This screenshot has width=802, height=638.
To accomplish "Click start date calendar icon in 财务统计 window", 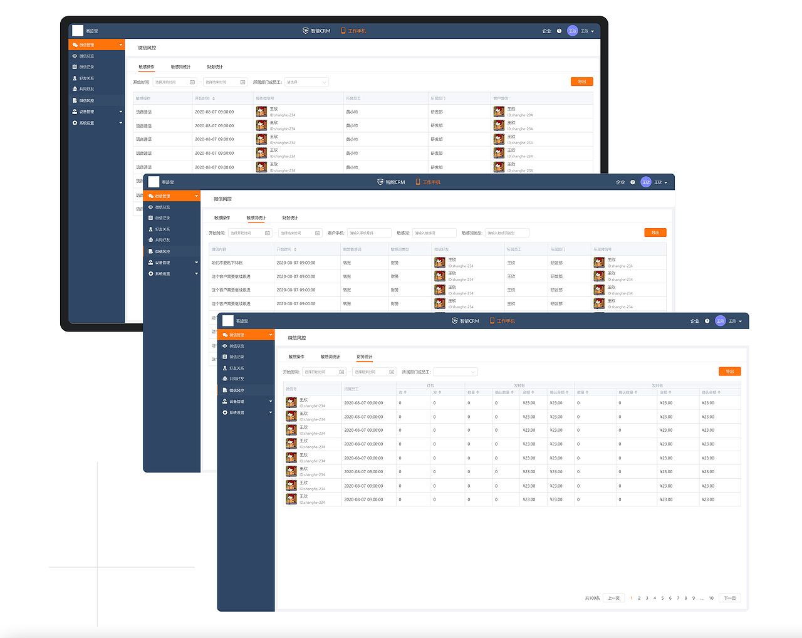I will 341,372.
